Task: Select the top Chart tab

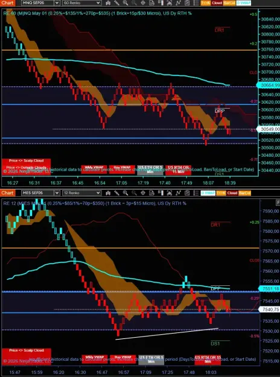Action: click(7, 3)
